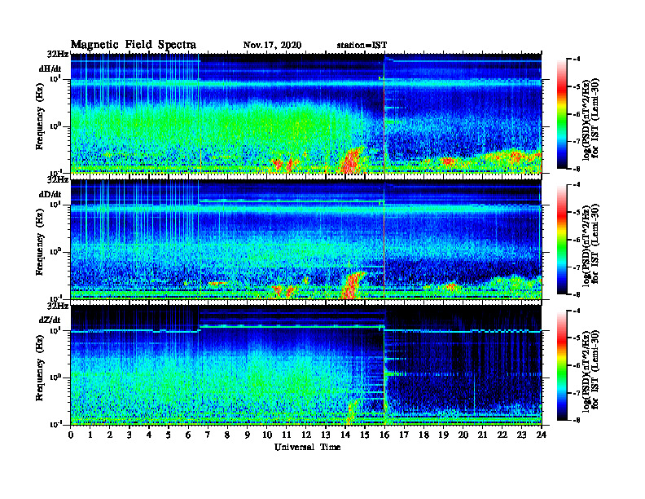
Task: Click hour tick label "10" on time axis
Action: [267, 435]
